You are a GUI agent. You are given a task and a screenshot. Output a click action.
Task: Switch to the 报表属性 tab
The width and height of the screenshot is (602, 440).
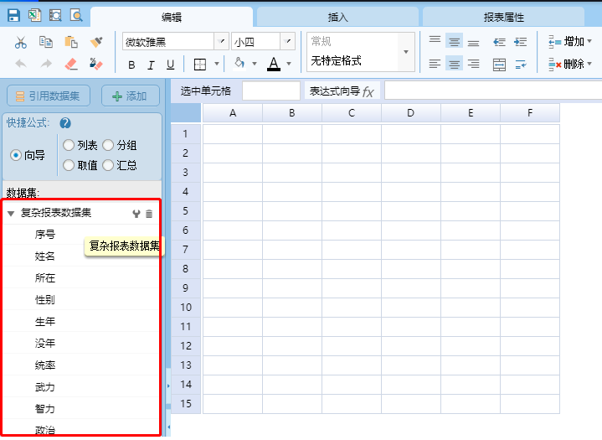tap(504, 18)
